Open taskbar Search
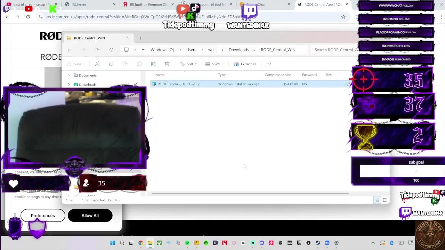 click(122, 243)
